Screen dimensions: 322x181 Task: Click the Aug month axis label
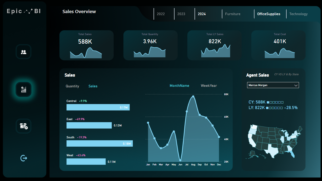[193, 165]
